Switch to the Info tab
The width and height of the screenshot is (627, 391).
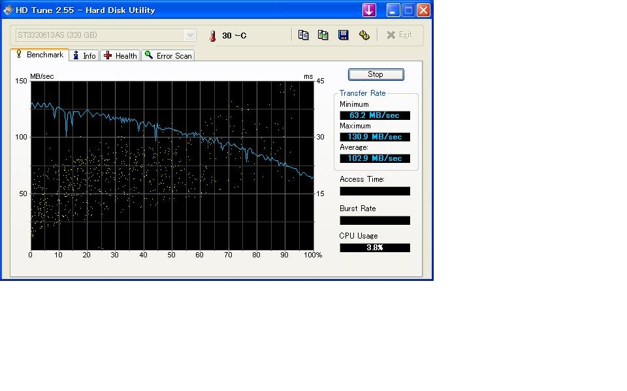pos(84,55)
